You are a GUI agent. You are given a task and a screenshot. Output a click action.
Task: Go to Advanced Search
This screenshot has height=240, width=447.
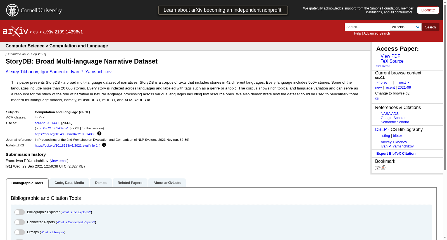[377, 33]
